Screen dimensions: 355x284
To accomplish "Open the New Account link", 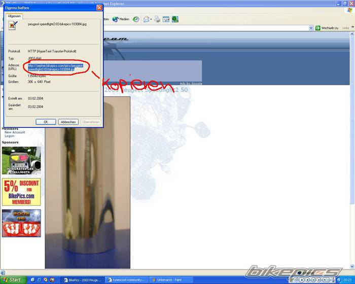I will 15,132.
